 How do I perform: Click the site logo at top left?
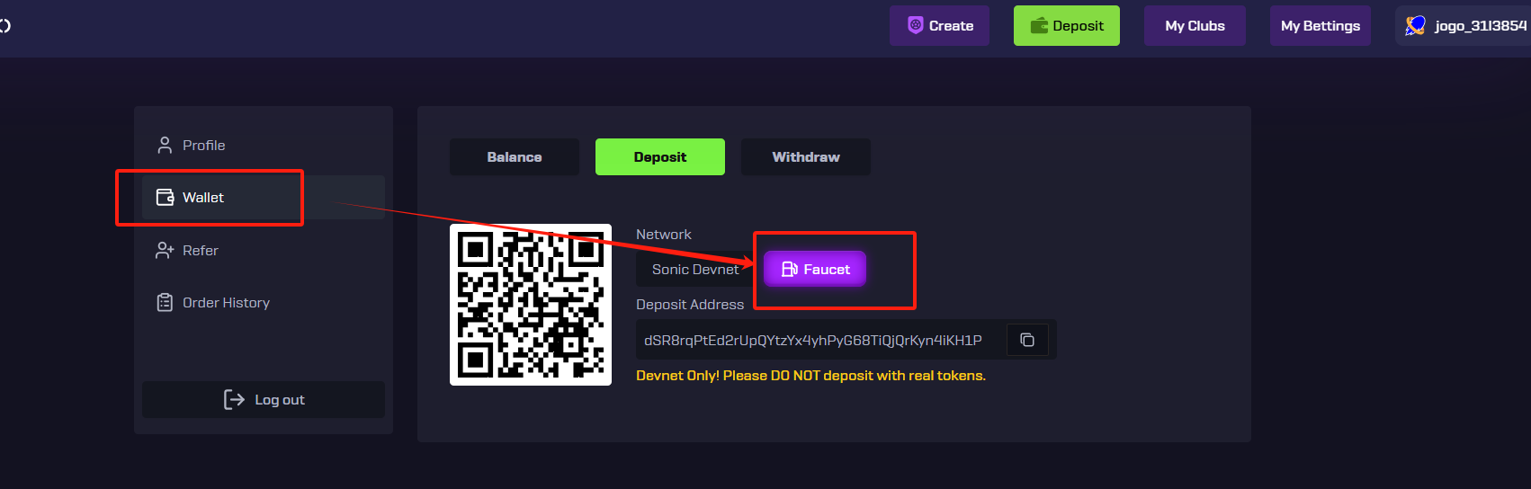pos(5,26)
